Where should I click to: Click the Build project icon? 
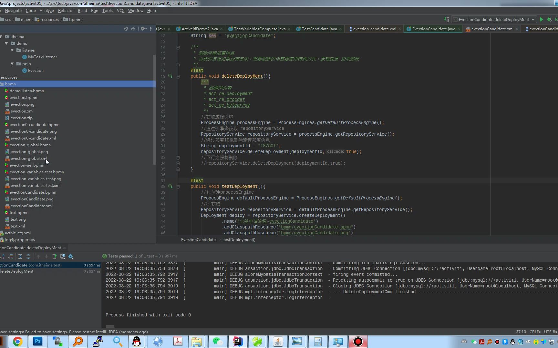point(446,19)
